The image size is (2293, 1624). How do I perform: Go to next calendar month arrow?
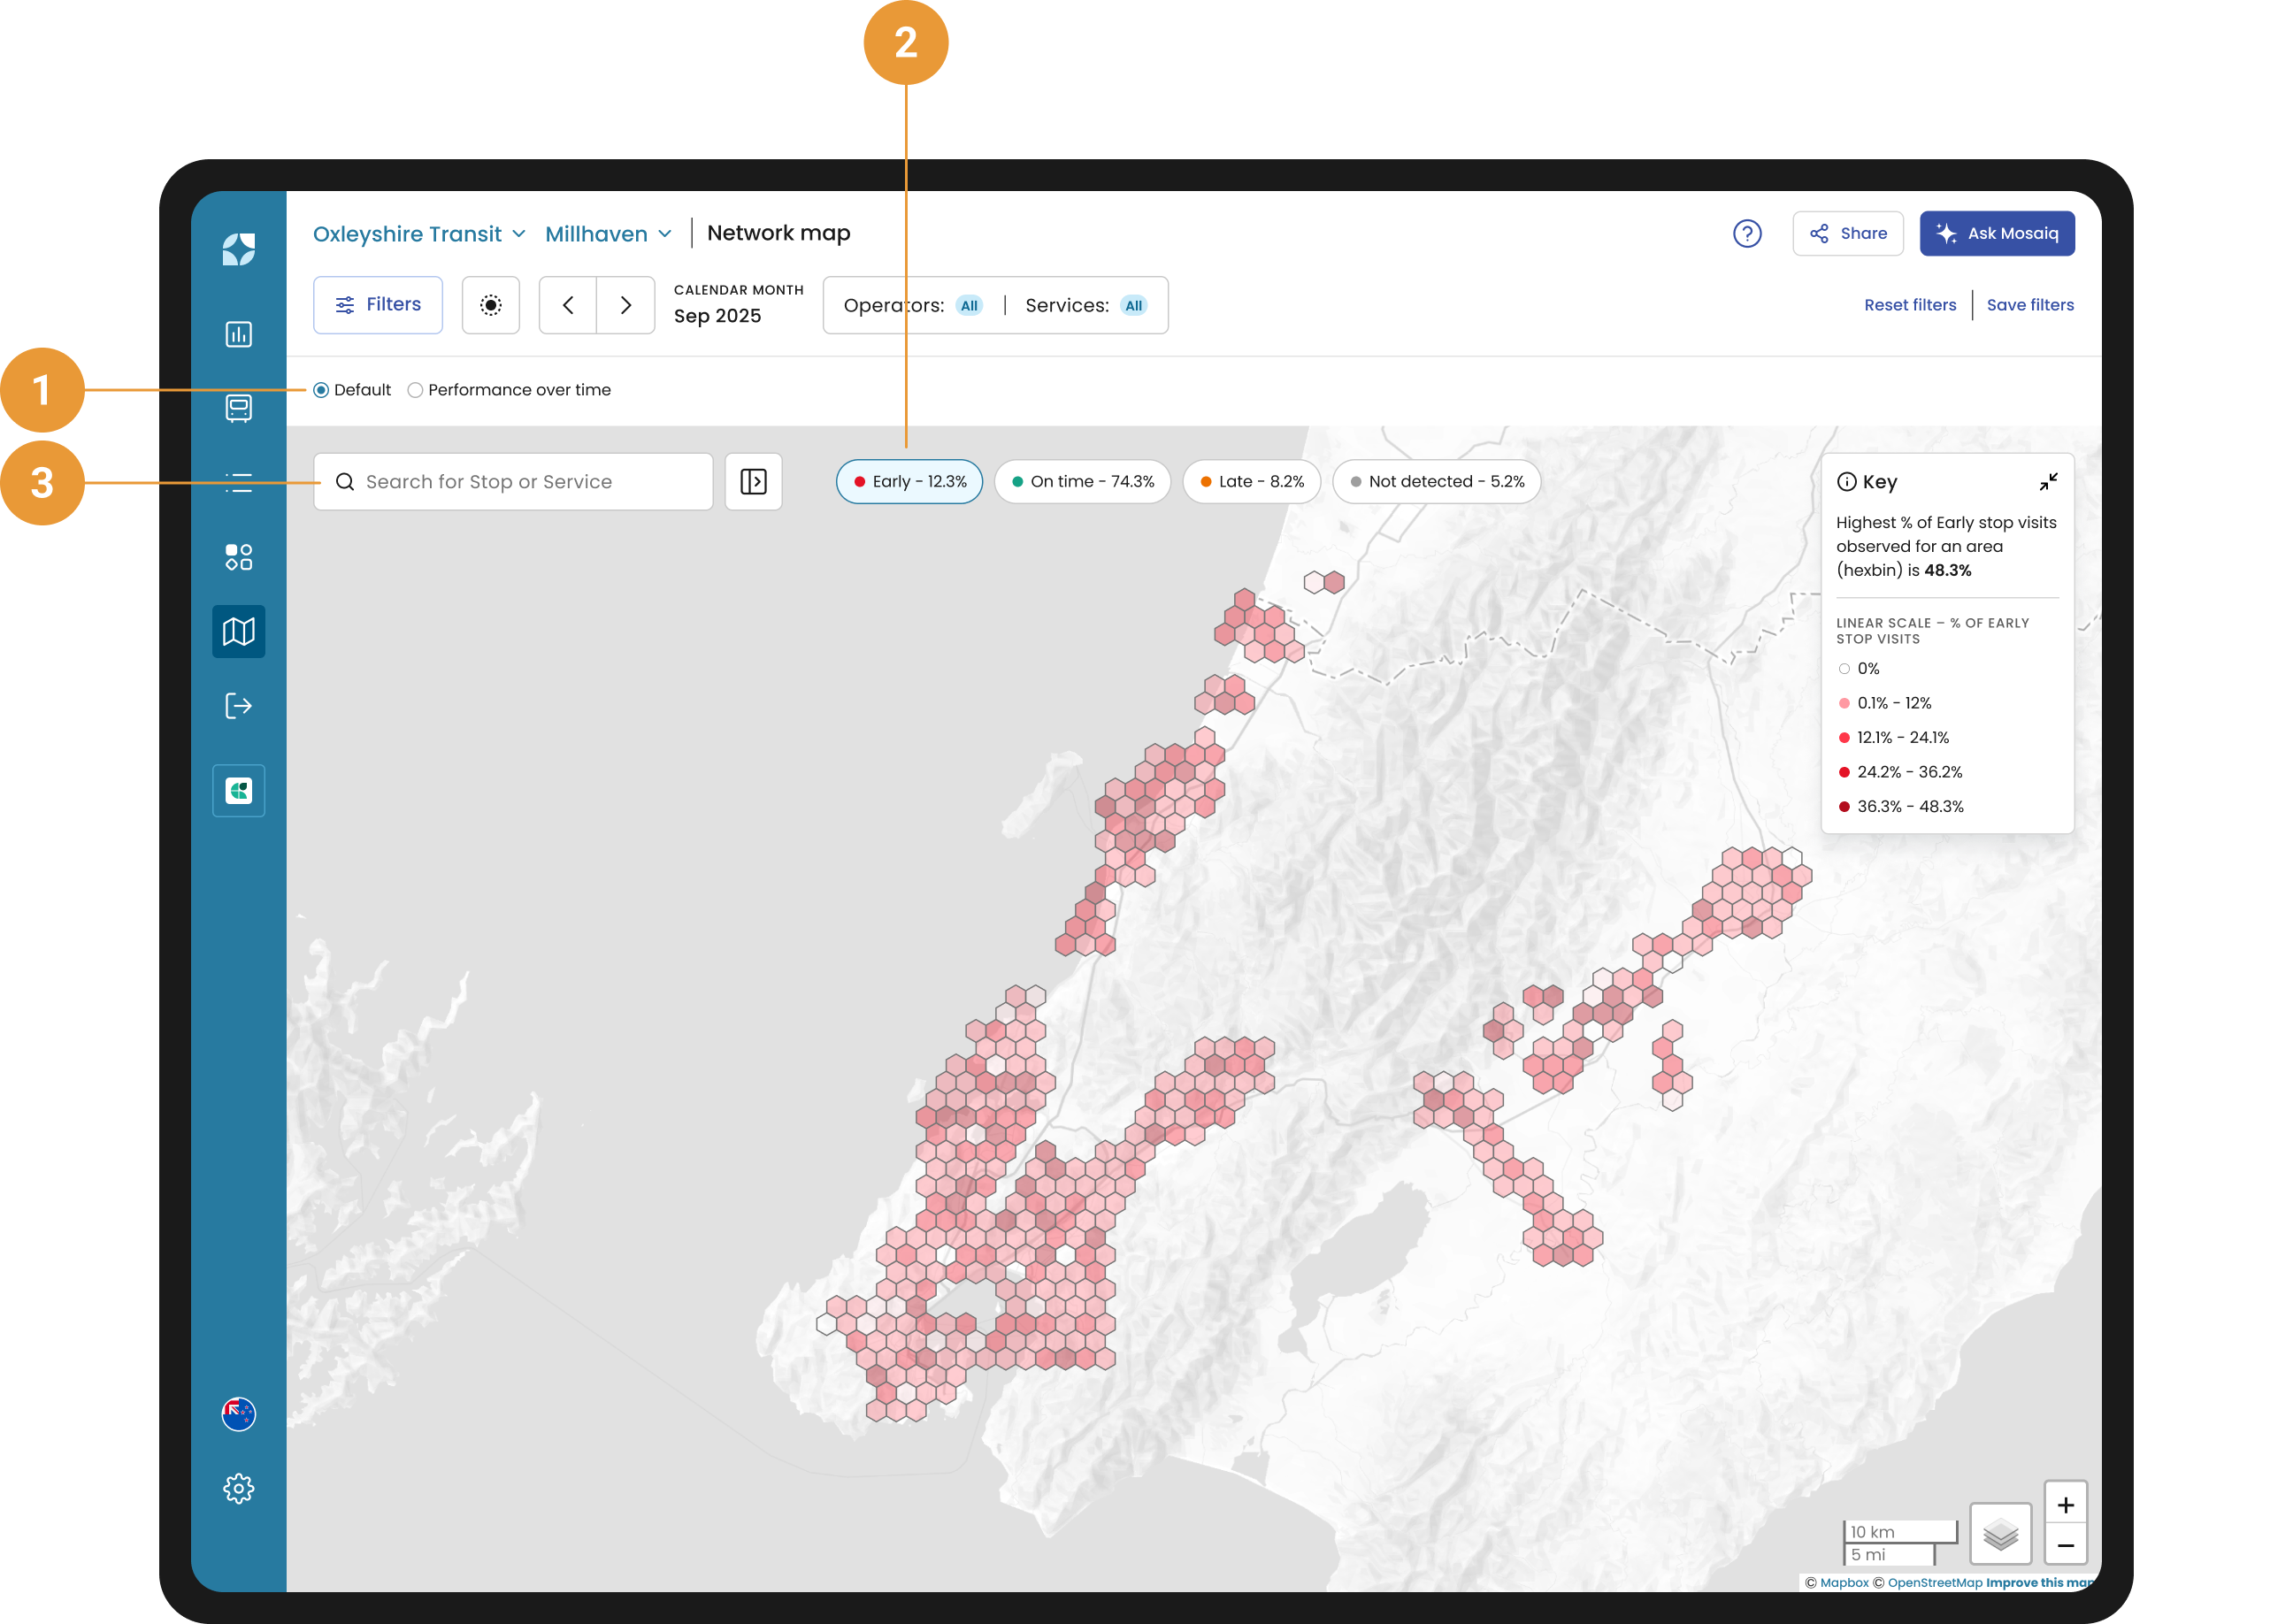[x=626, y=305]
